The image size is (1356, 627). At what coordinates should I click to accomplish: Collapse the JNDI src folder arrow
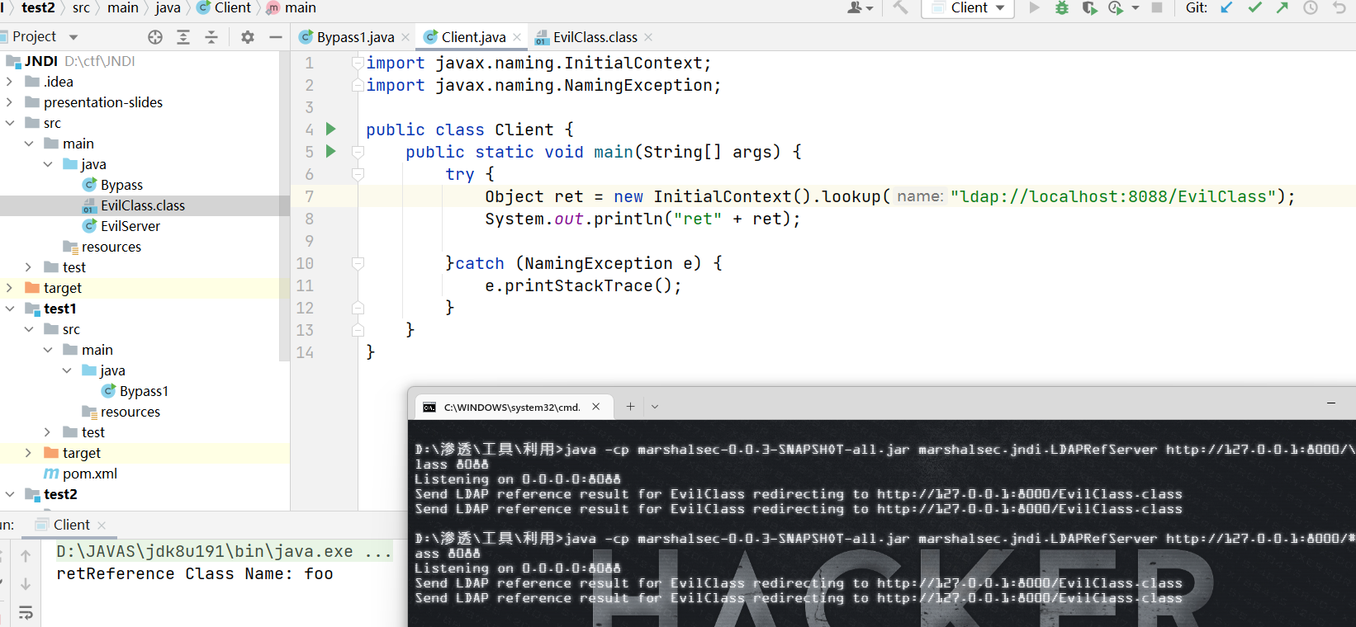[x=9, y=123]
